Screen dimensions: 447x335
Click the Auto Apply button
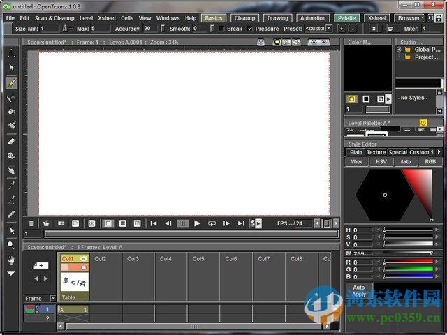coord(358,290)
